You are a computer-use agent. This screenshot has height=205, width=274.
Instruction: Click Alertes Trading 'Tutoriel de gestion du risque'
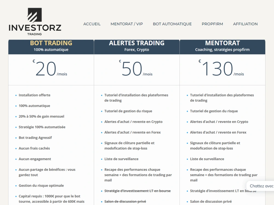128,111
